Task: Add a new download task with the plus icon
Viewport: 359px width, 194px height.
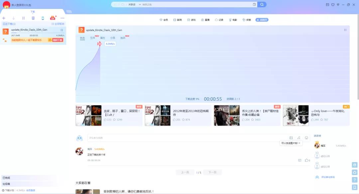Action: [x=4, y=18]
